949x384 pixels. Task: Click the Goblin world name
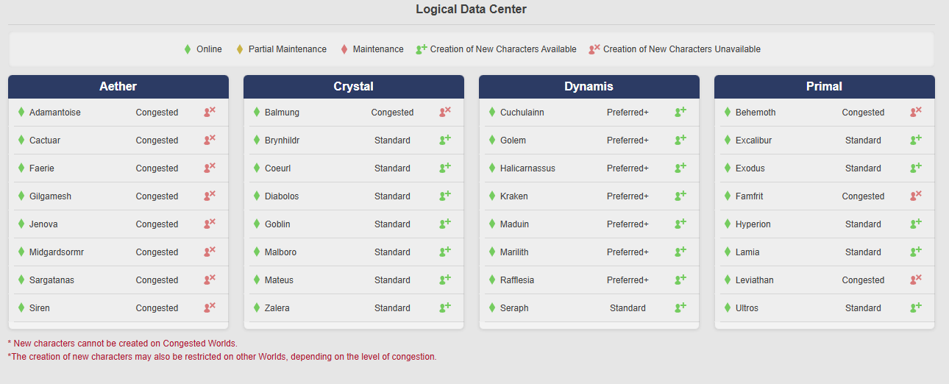(277, 224)
